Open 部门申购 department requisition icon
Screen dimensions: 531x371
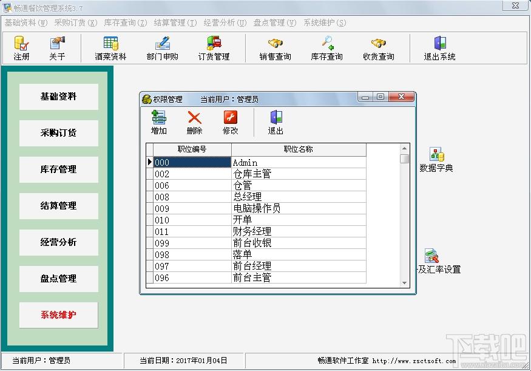[163, 44]
